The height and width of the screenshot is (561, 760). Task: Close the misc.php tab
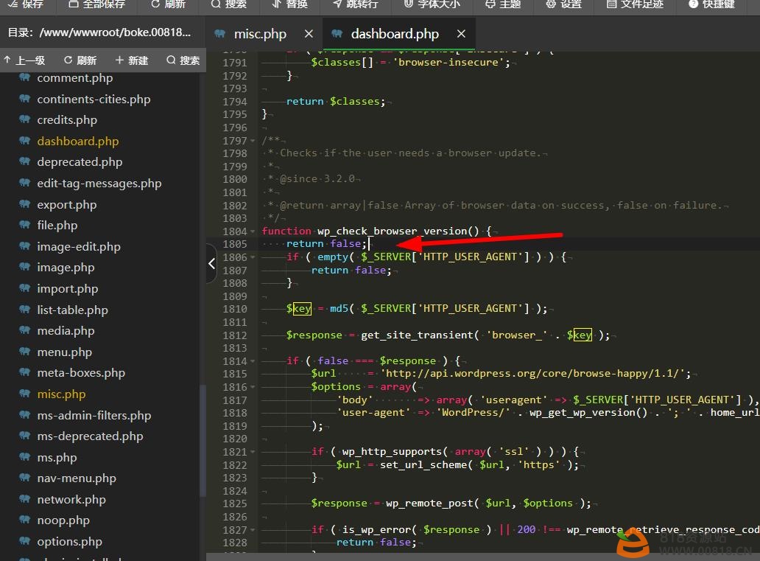pos(309,34)
